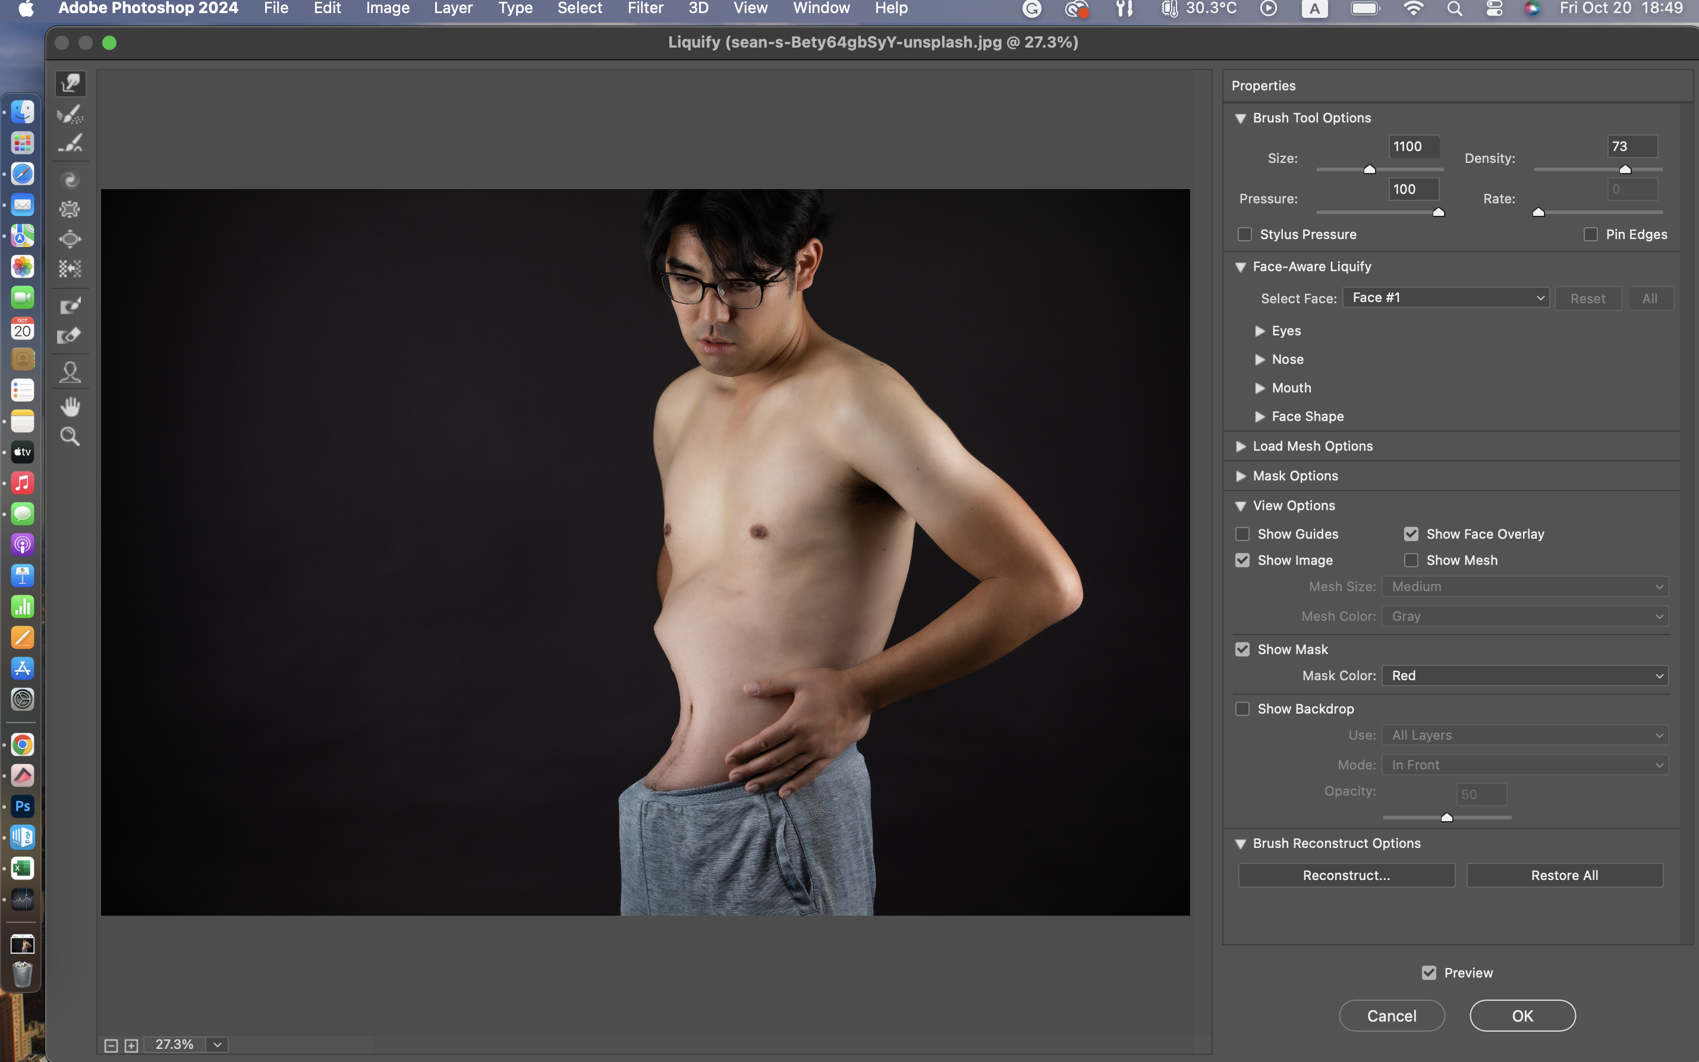The width and height of the screenshot is (1699, 1062).
Task: Select the Reconstruct tool
Action: point(70,114)
